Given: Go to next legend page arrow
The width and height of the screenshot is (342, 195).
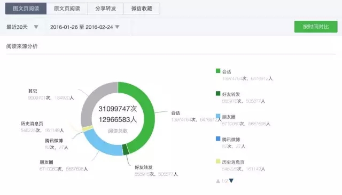Looking at the screenshot, I should pyautogui.click(x=231, y=181).
